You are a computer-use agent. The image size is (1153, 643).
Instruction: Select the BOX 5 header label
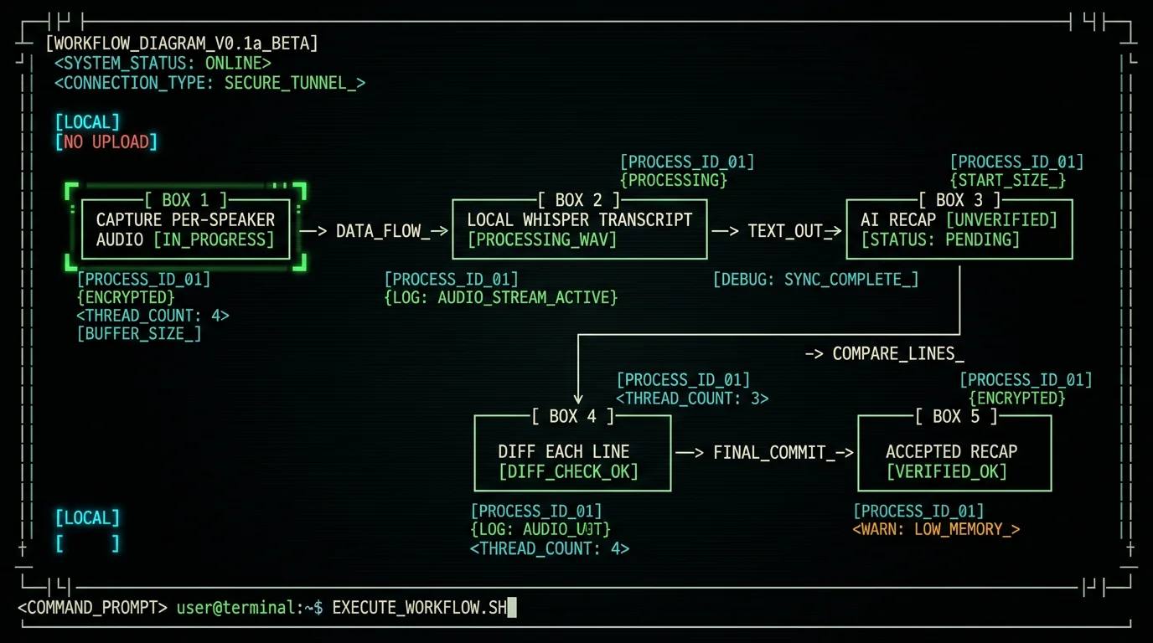(x=957, y=416)
